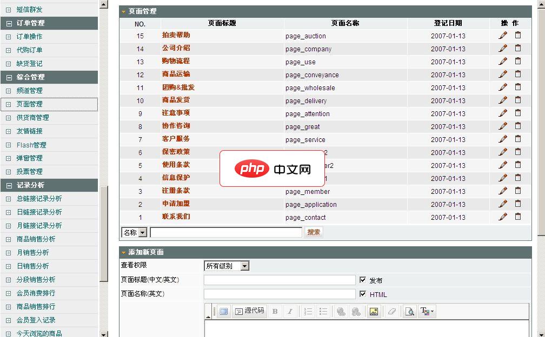Click the eraser remove-format icon
The width and height of the screenshot is (545, 337).
point(393,312)
